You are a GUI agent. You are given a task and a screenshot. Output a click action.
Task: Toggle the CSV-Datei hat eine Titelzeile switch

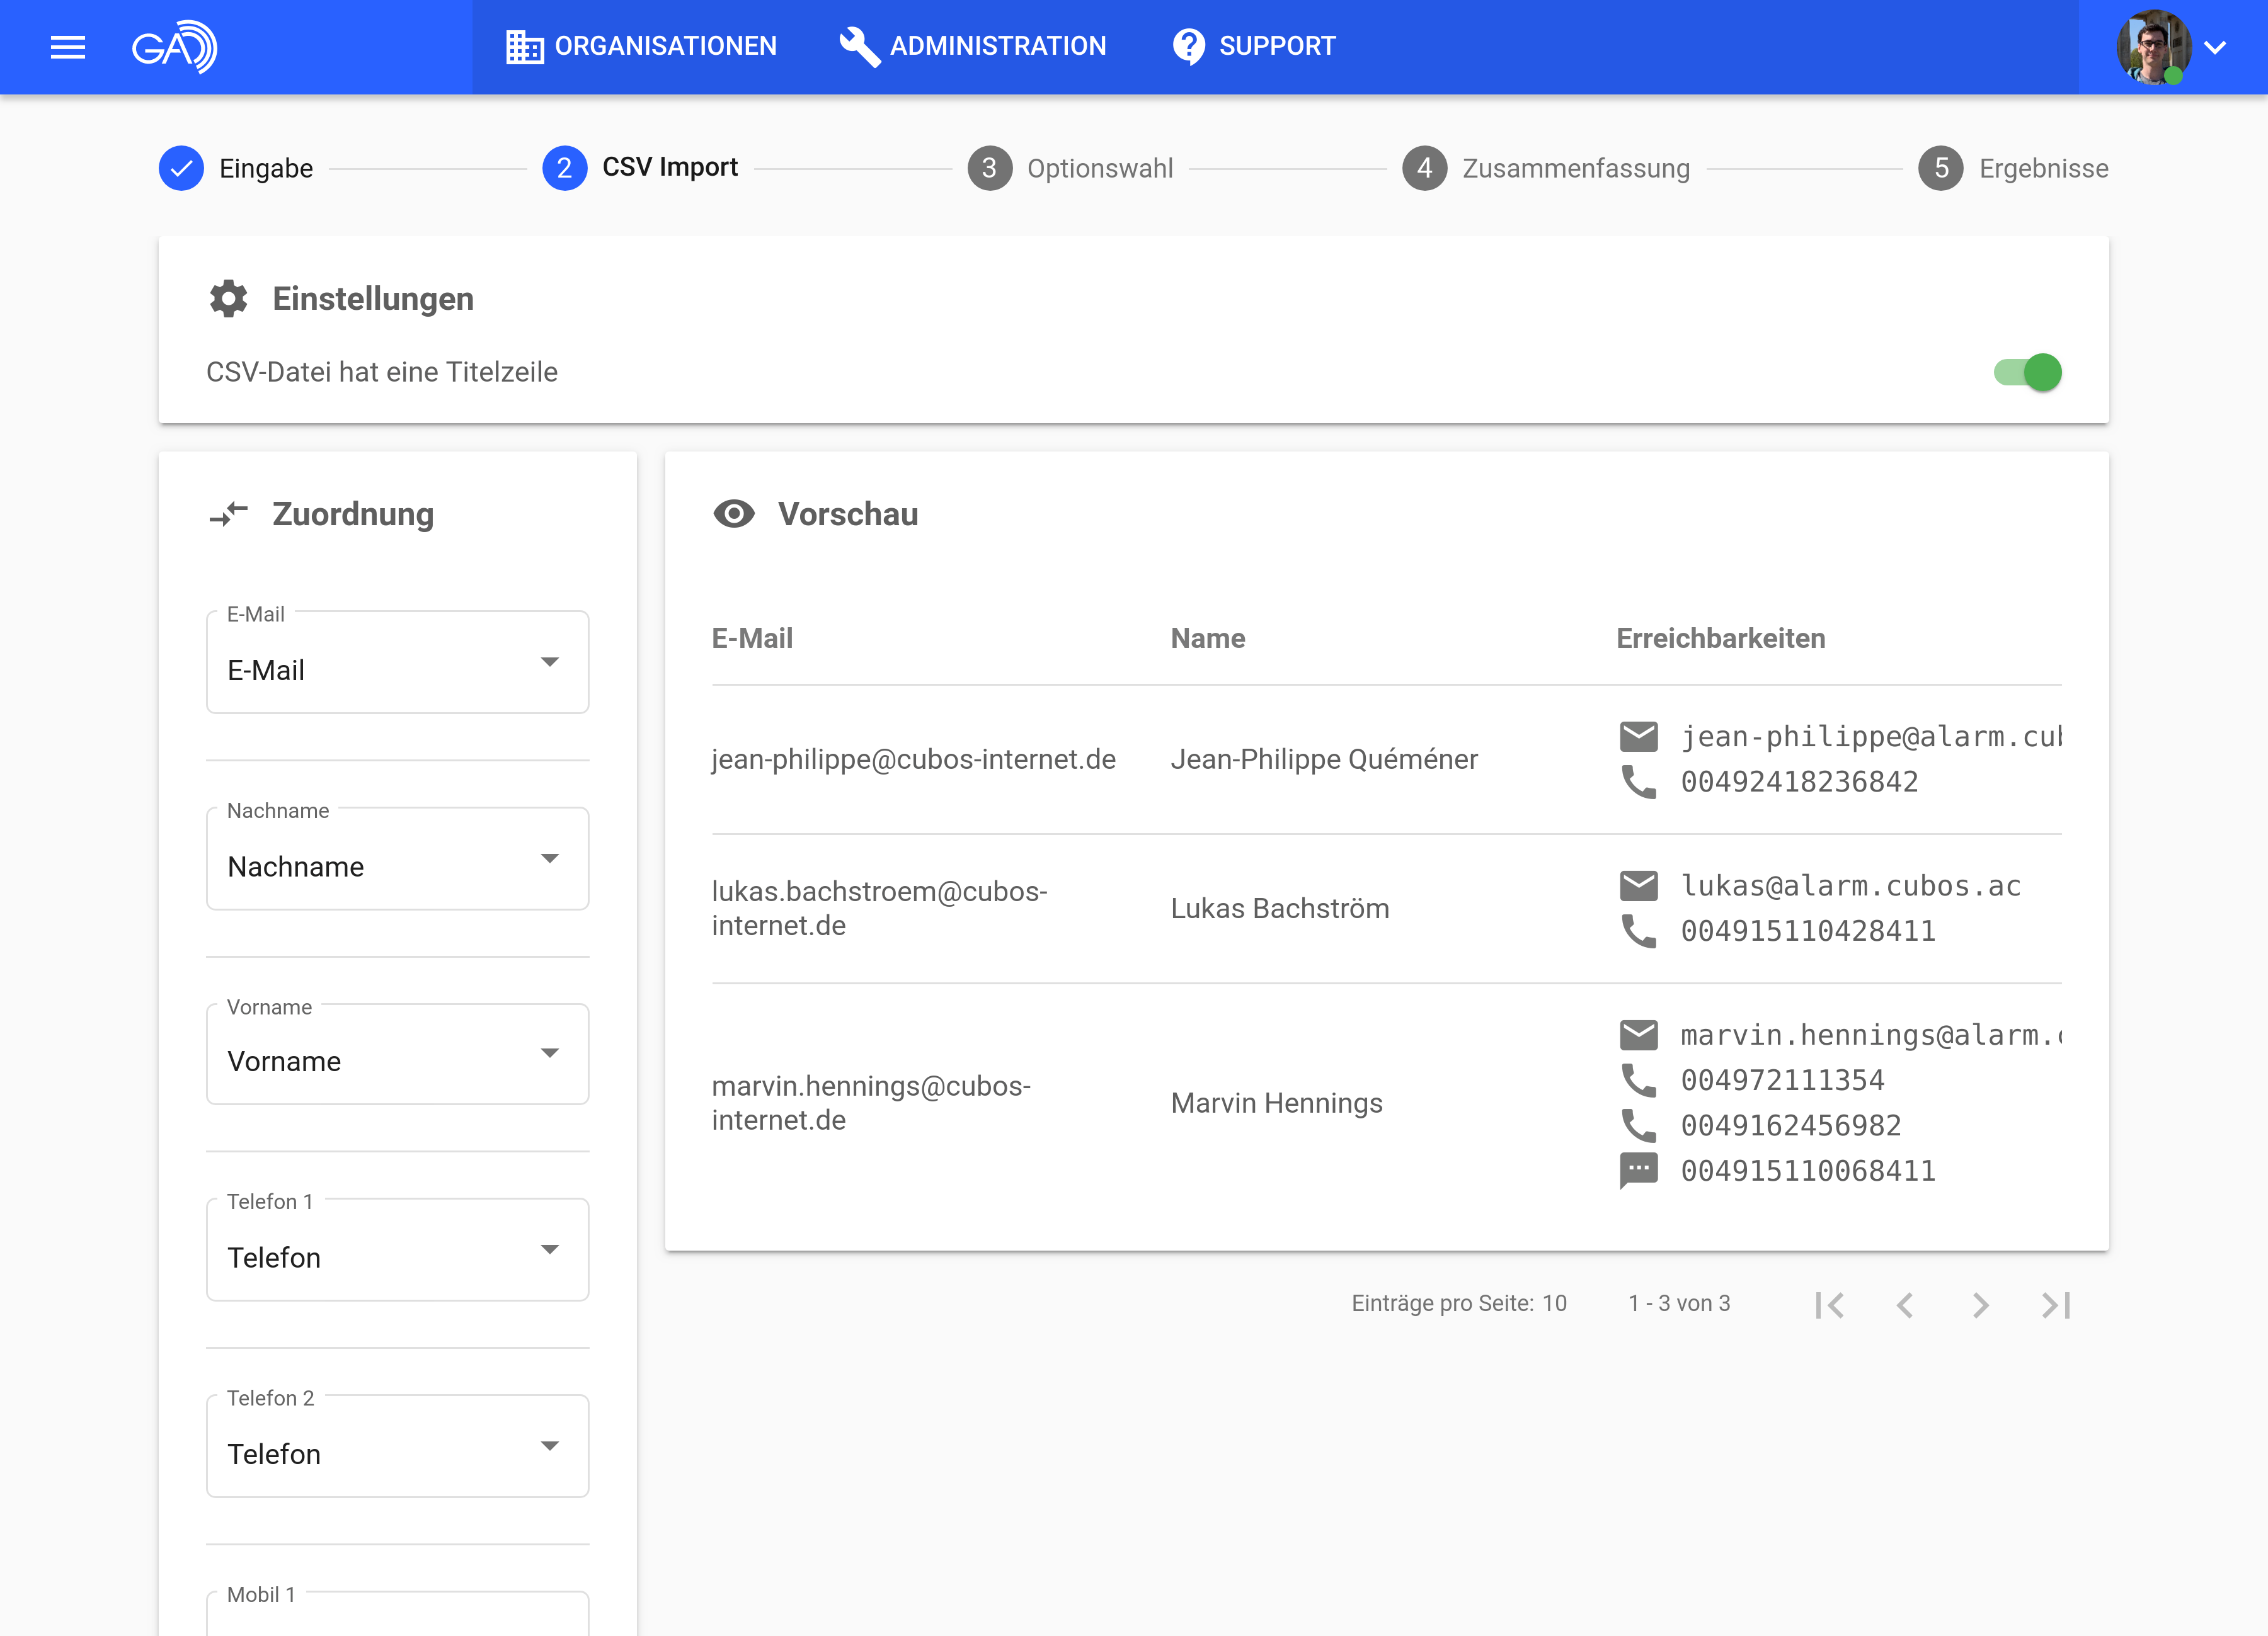coord(2028,373)
